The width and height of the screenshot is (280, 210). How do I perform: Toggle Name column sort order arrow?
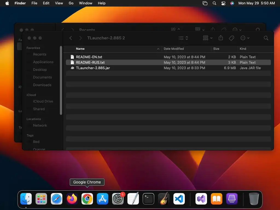(158, 49)
